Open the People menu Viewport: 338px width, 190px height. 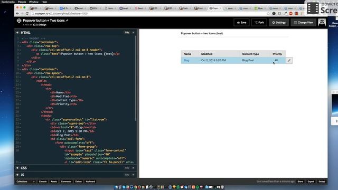click(22, 2)
